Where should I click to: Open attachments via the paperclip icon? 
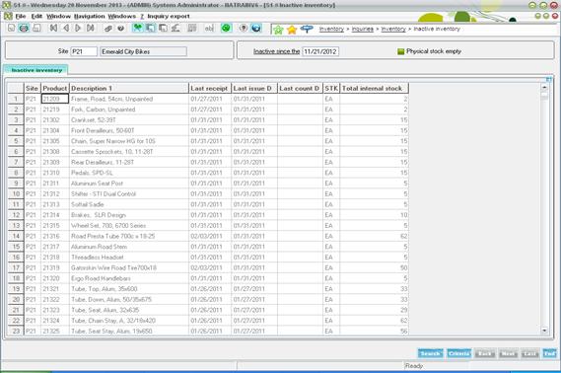click(x=108, y=28)
